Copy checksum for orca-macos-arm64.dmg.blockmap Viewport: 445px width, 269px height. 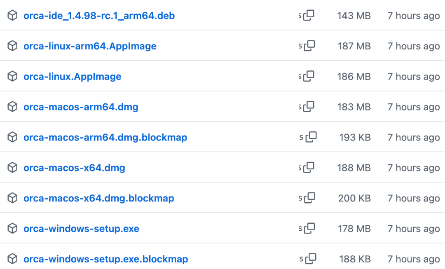[x=311, y=137]
